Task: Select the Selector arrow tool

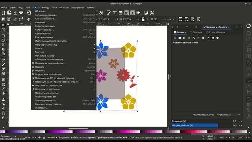Action: [3, 25]
